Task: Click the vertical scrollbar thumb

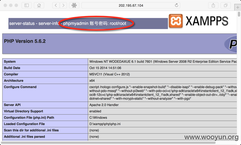Action: coord(239,14)
